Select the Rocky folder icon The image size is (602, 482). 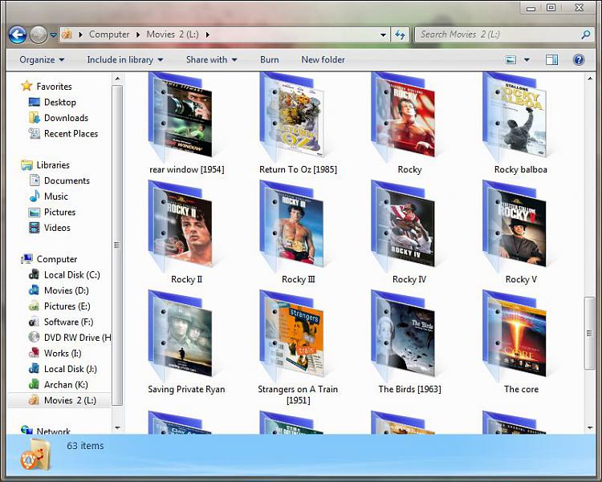tap(403, 117)
